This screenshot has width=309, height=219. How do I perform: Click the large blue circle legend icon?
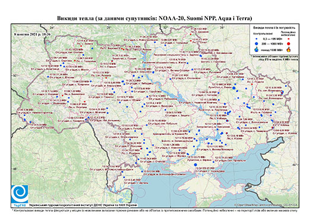click(257, 43)
